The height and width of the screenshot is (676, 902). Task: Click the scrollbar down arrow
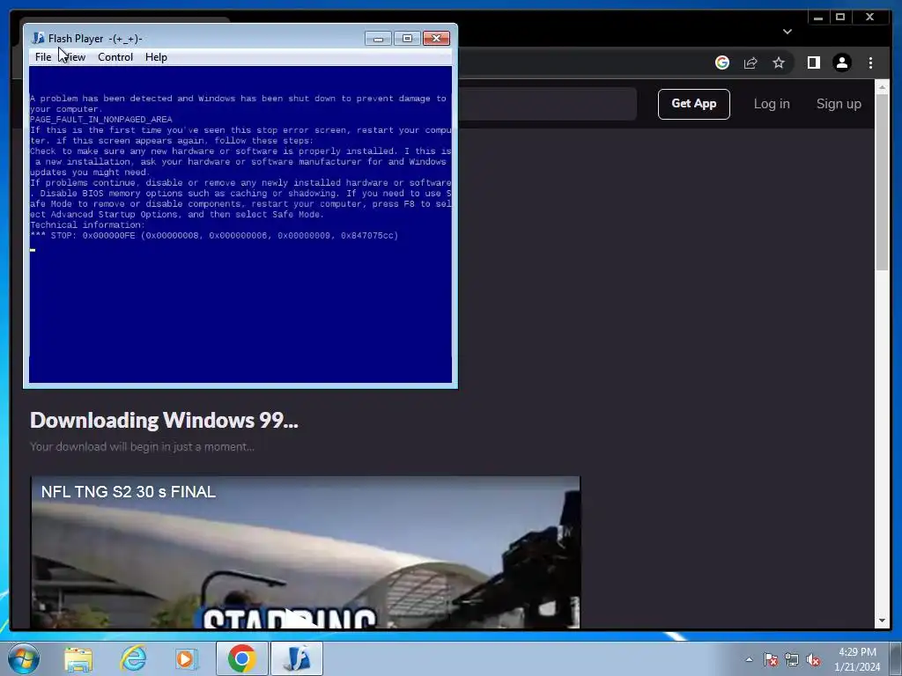[x=883, y=621]
